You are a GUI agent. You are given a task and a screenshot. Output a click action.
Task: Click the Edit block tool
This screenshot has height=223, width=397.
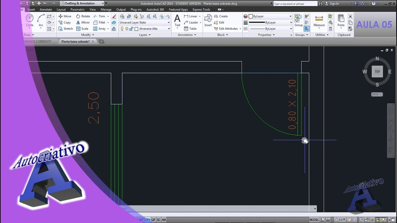click(219, 22)
